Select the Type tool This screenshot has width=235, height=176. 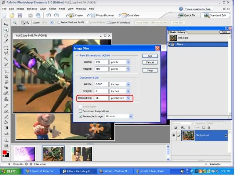click(x=6, y=71)
